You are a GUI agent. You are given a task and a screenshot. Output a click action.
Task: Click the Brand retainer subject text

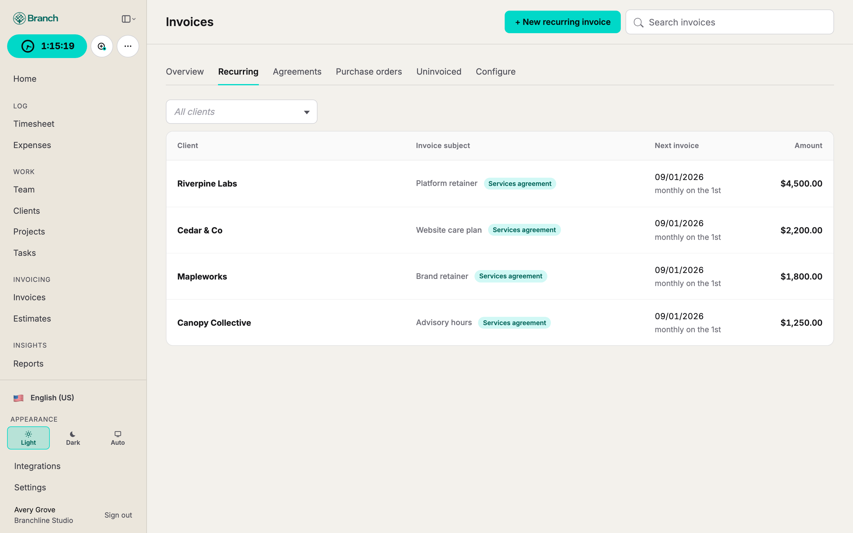pyautogui.click(x=442, y=276)
